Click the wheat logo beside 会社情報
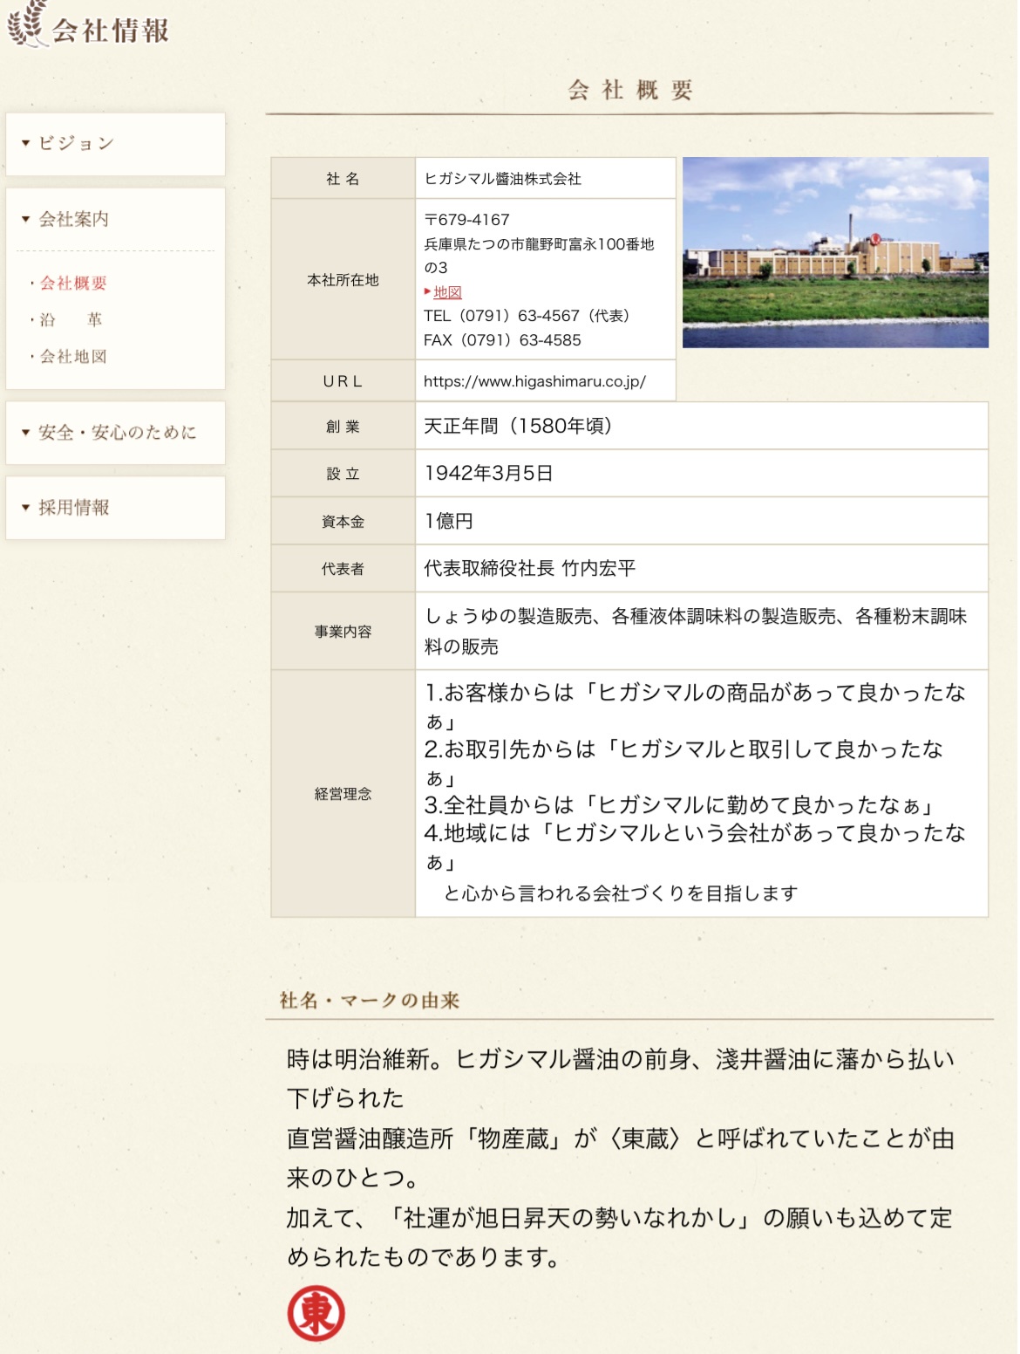Image resolution: width=1020 pixels, height=1354 pixels. click(26, 24)
